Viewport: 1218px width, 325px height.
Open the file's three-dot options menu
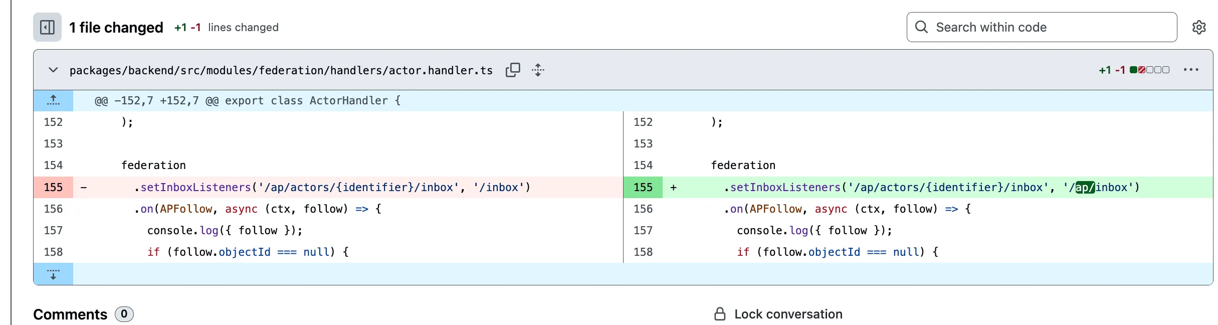(1190, 70)
